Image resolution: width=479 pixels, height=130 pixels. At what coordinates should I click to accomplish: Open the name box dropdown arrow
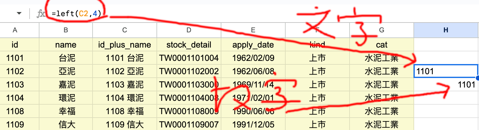tap(19, 14)
